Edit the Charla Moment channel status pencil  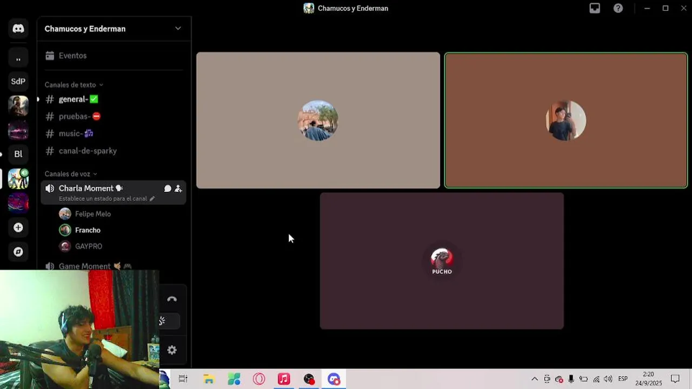[x=152, y=199]
